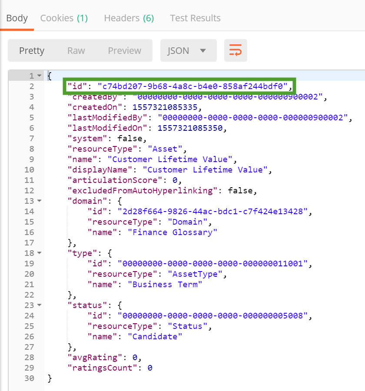Viewport: 365px width, 391px height.
Task: Collapse the root object at line 1
Action: [x=40, y=76]
